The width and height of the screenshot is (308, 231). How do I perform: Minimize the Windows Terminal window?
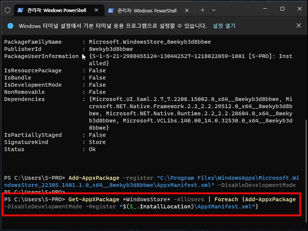(x=265, y=9)
